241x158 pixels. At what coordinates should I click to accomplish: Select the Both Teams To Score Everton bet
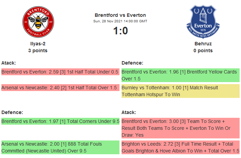click(180, 128)
